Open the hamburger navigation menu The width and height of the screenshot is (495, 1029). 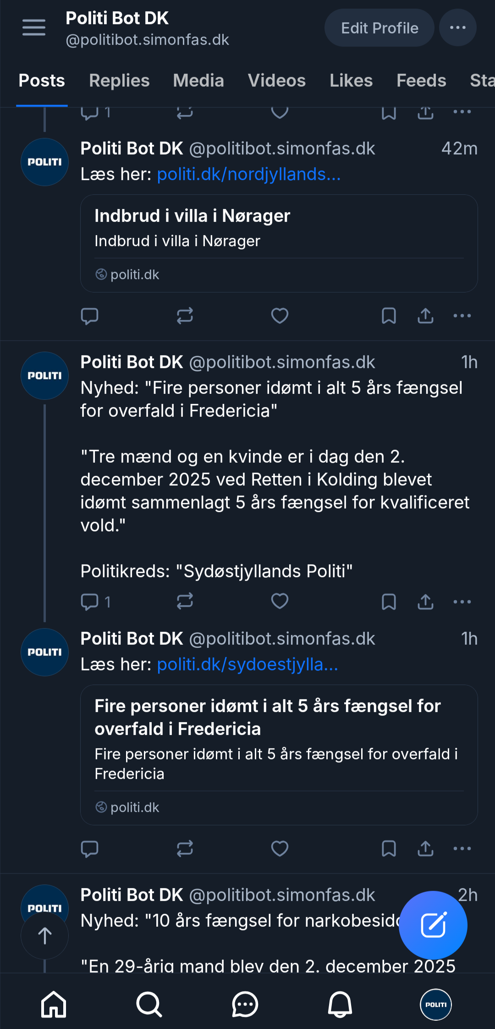pyautogui.click(x=34, y=28)
